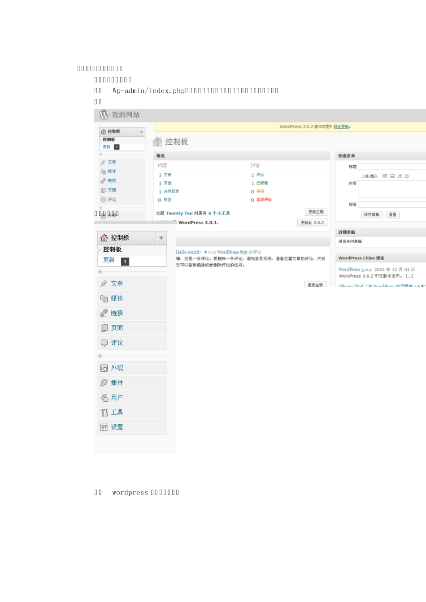Open the red 垃圾评论 link
Screen dimensions: 426x602
[x=264, y=200]
